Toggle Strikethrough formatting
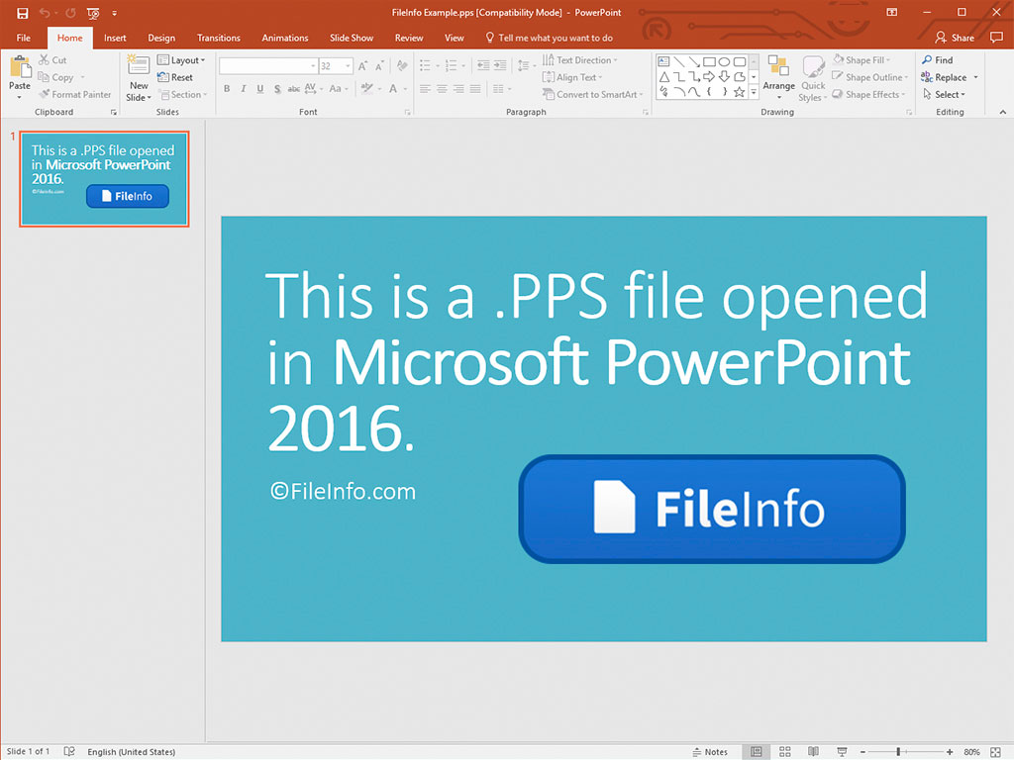The height and width of the screenshot is (760, 1014). (x=293, y=88)
